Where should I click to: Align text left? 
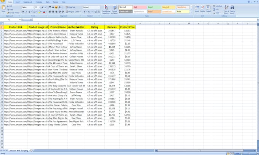coord(50,12)
